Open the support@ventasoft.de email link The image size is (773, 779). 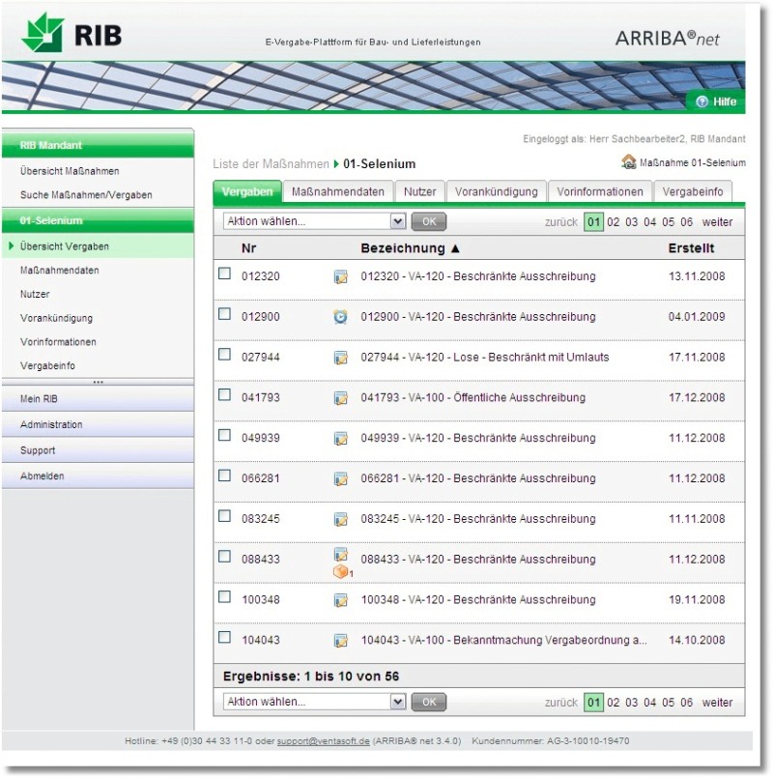click(323, 741)
